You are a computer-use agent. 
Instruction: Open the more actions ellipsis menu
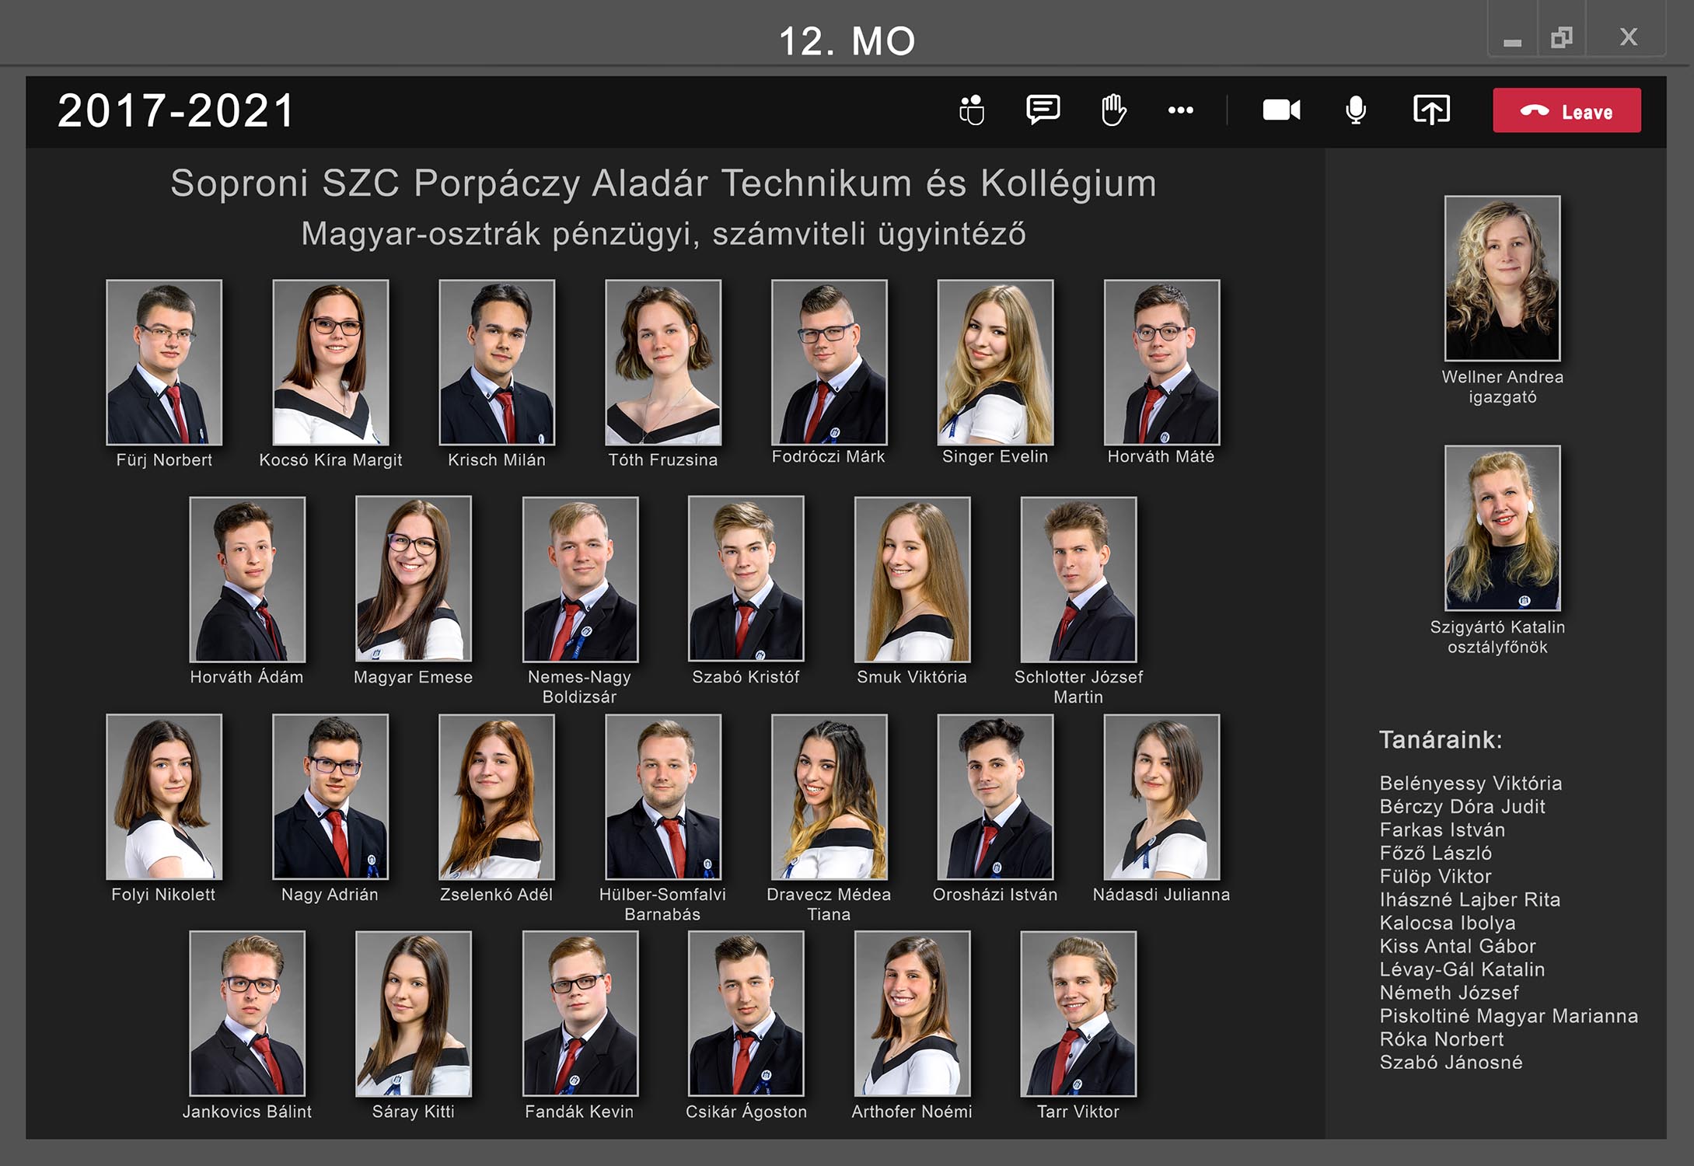click(1180, 110)
